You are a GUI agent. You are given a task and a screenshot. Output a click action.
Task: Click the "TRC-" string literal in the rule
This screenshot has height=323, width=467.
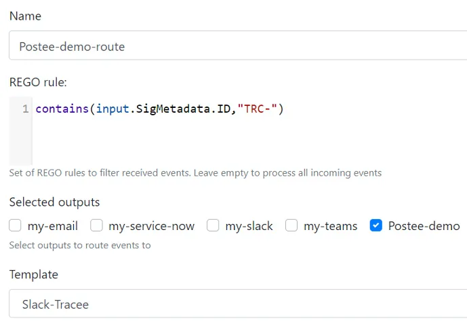point(258,109)
